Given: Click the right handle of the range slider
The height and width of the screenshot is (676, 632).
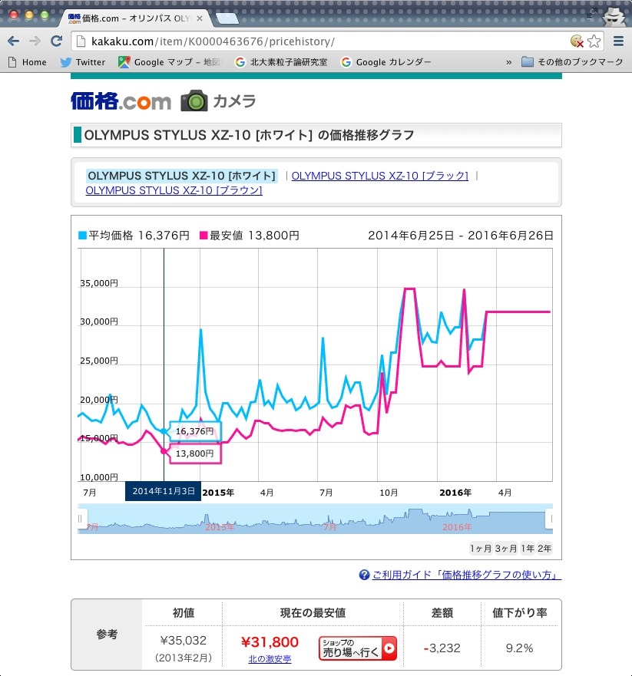Looking at the screenshot, I should (549, 519).
